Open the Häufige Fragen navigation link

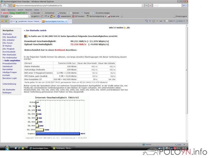pos(10,72)
